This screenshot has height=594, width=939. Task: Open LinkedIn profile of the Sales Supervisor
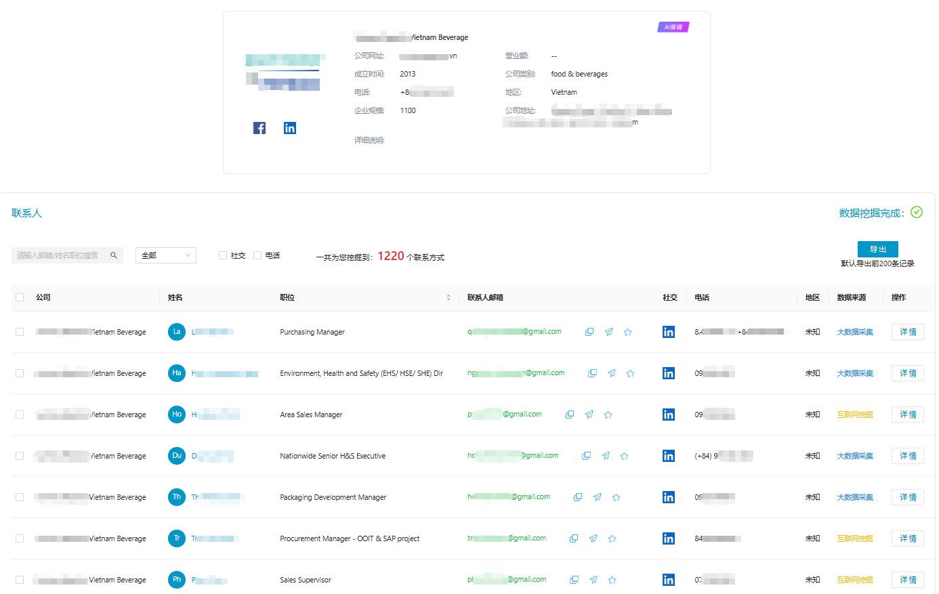[669, 580]
